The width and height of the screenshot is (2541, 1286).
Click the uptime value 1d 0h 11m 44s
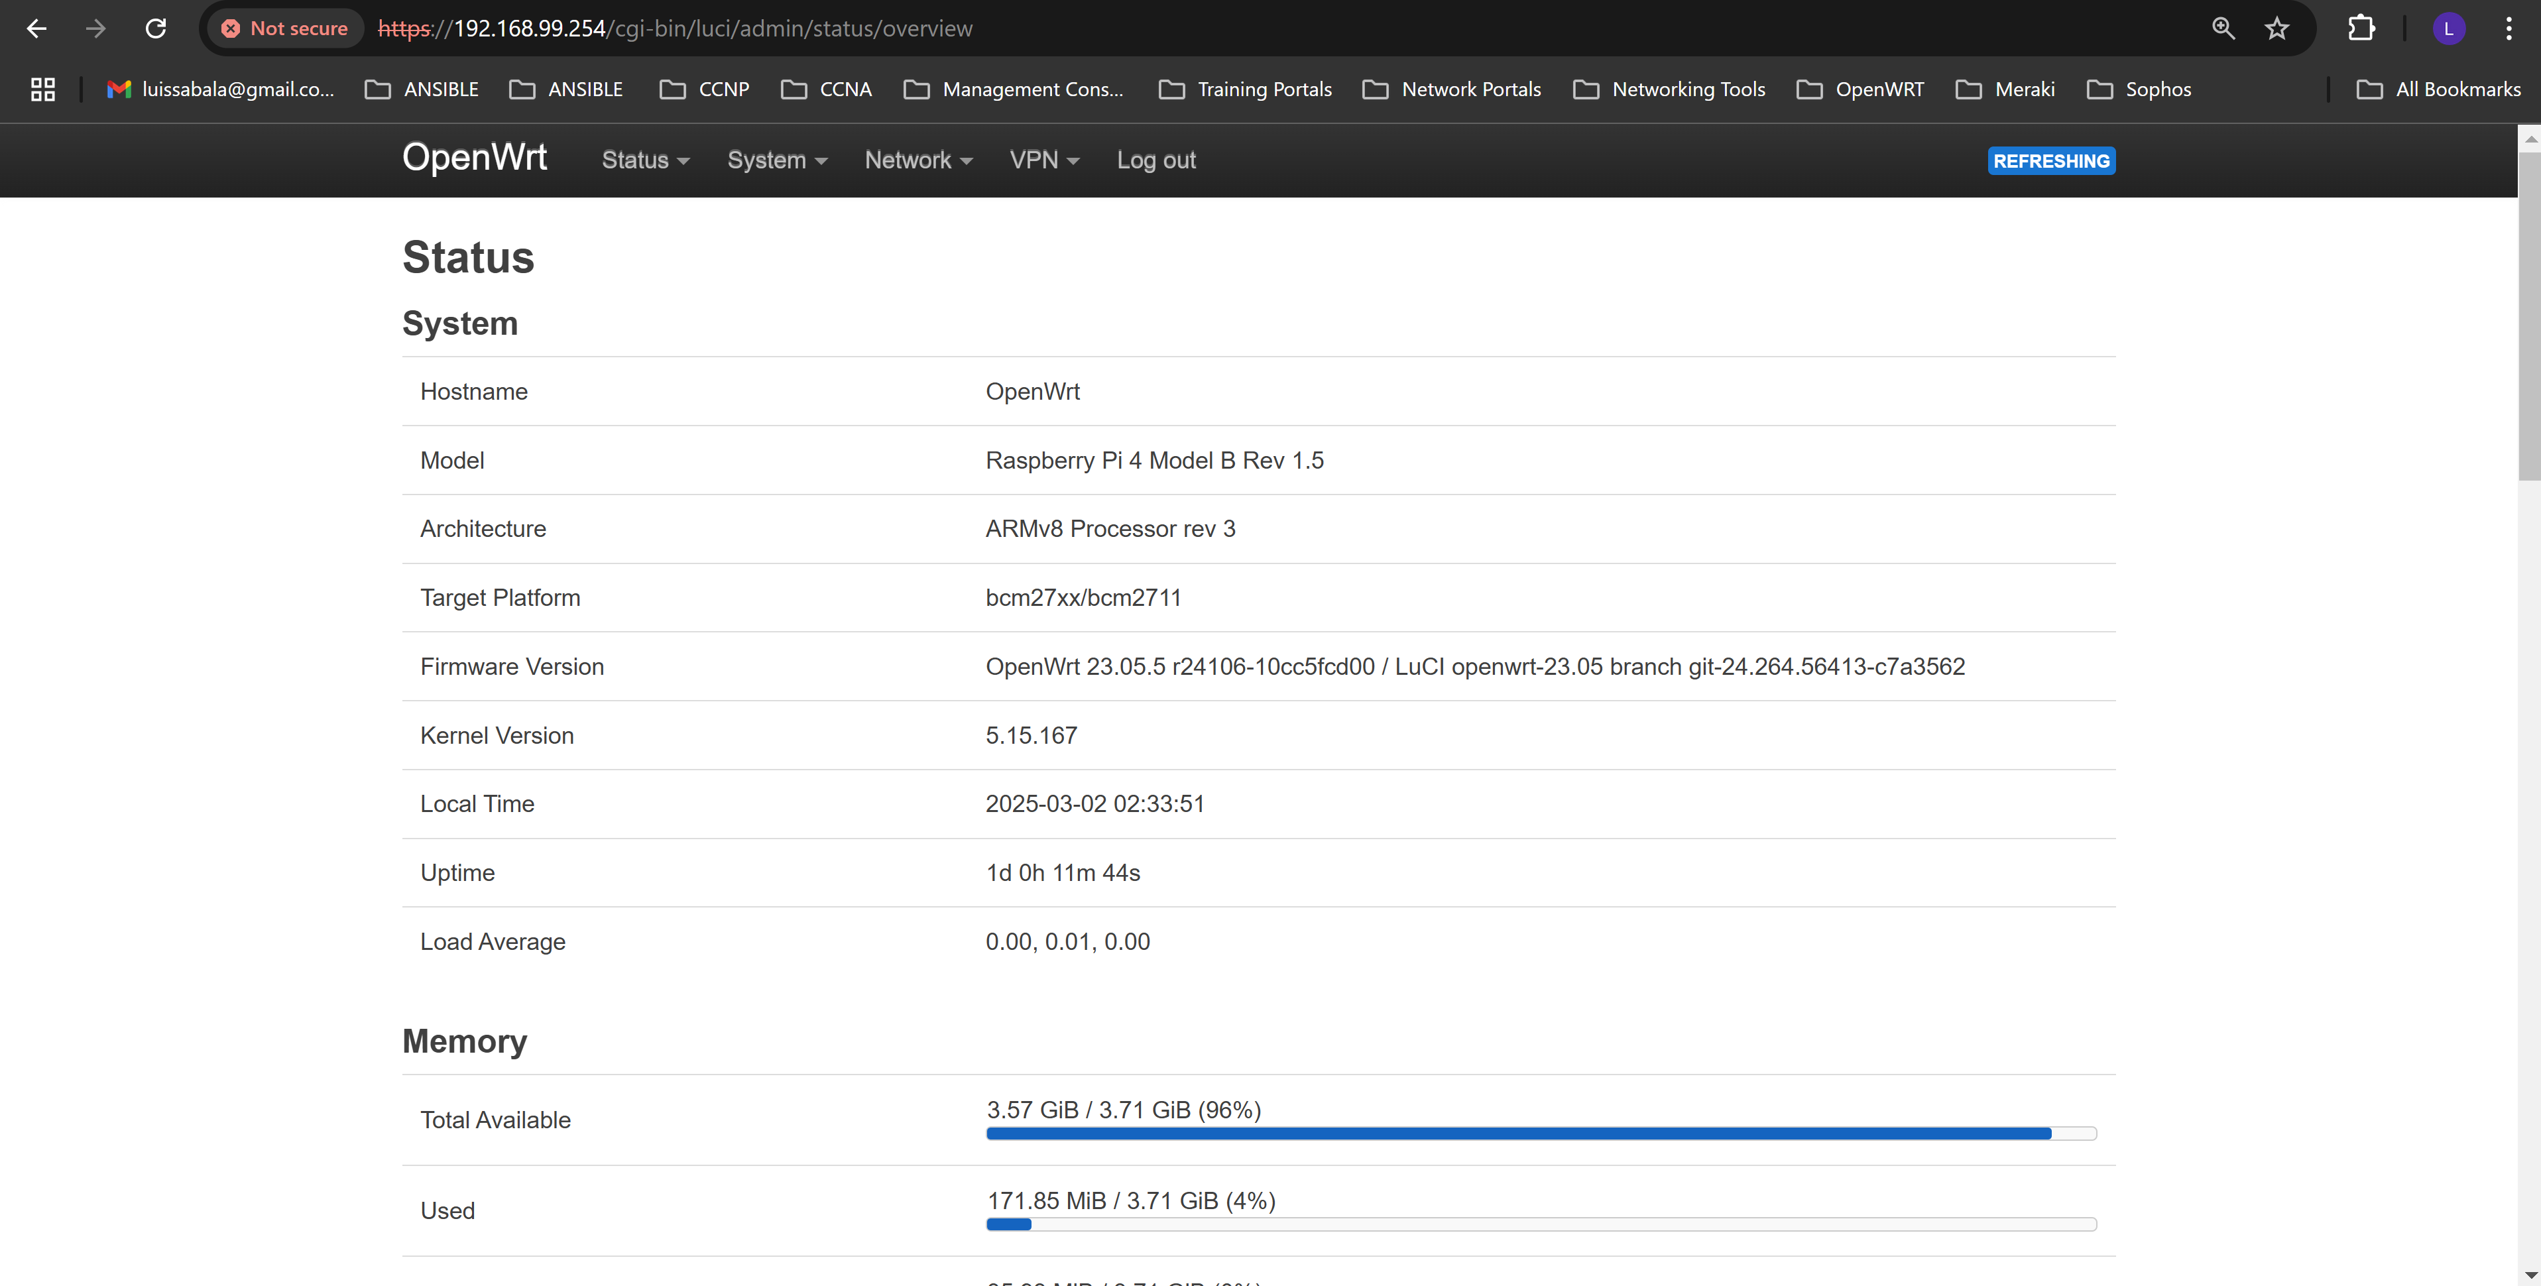[x=1063, y=873]
